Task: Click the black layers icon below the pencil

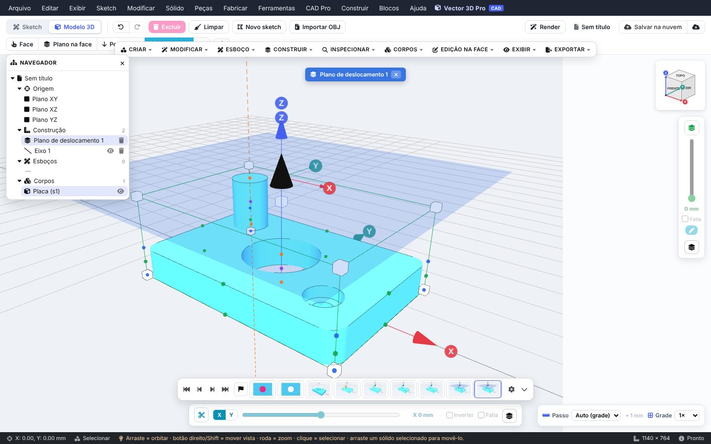Action: click(692, 247)
